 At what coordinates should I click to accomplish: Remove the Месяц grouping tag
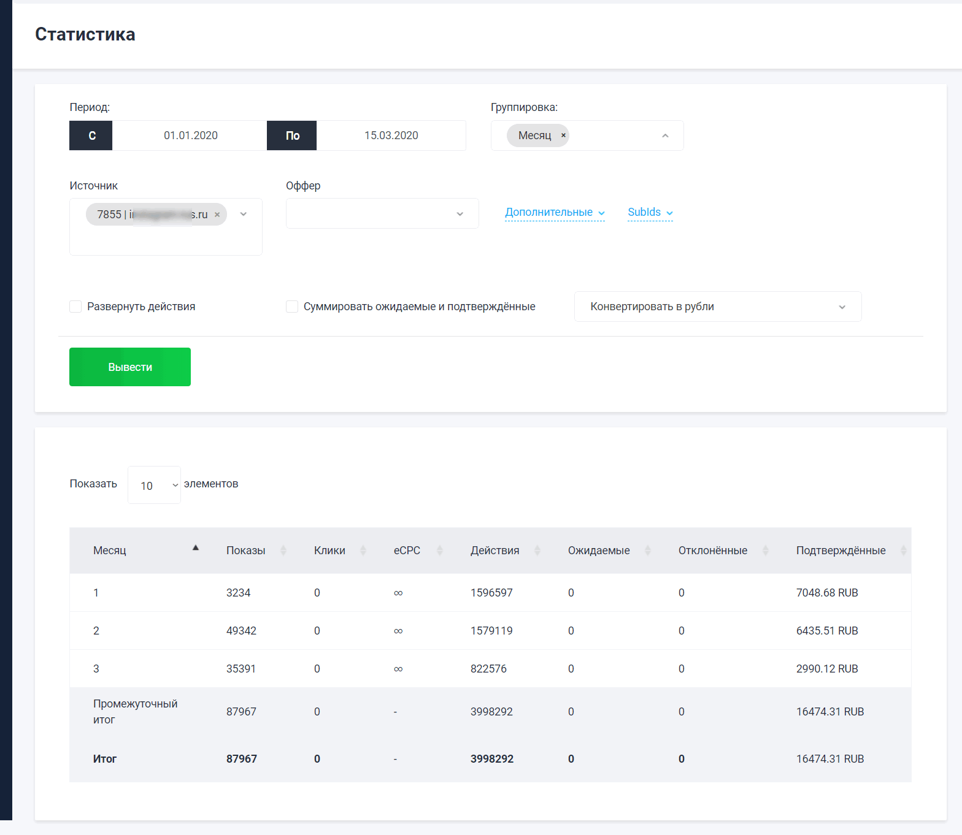click(563, 135)
